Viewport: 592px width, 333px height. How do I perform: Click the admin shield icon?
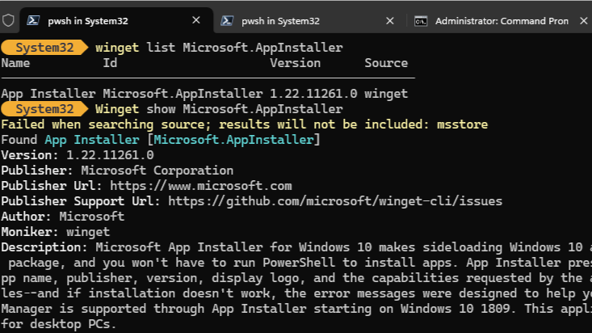click(7, 21)
